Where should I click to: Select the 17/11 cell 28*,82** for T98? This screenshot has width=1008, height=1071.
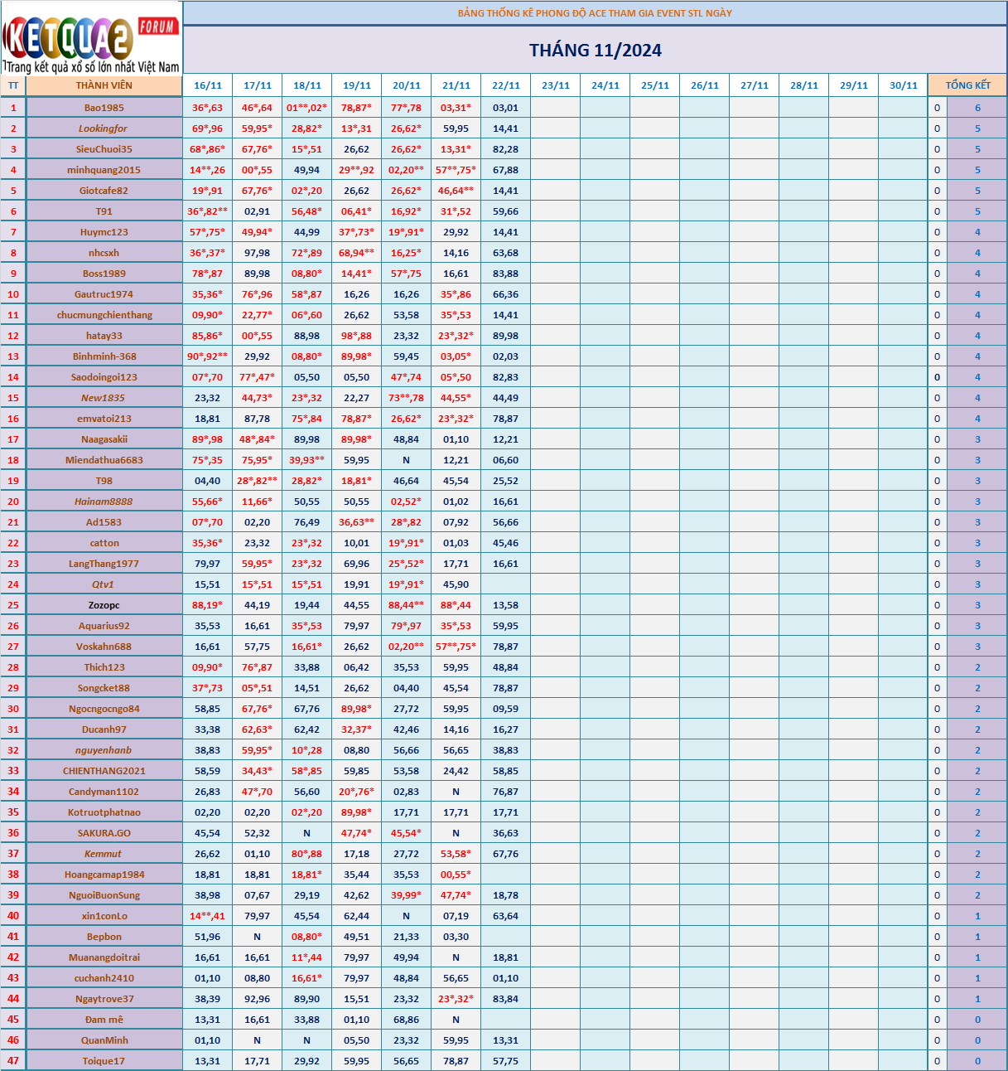click(258, 481)
